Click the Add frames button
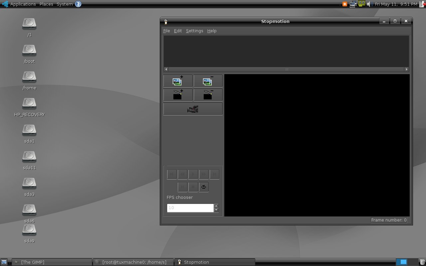Image resolution: width=426 pixels, height=266 pixels. point(178,81)
